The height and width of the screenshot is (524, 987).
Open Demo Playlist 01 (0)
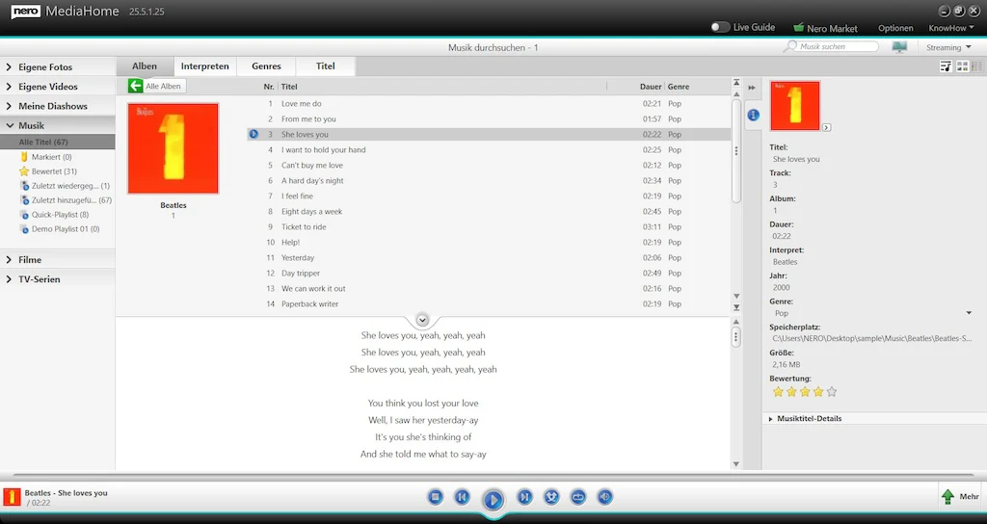tap(65, 229)
